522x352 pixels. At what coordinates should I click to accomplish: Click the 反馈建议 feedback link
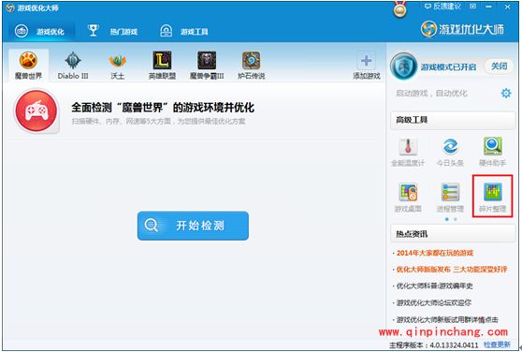442,7
